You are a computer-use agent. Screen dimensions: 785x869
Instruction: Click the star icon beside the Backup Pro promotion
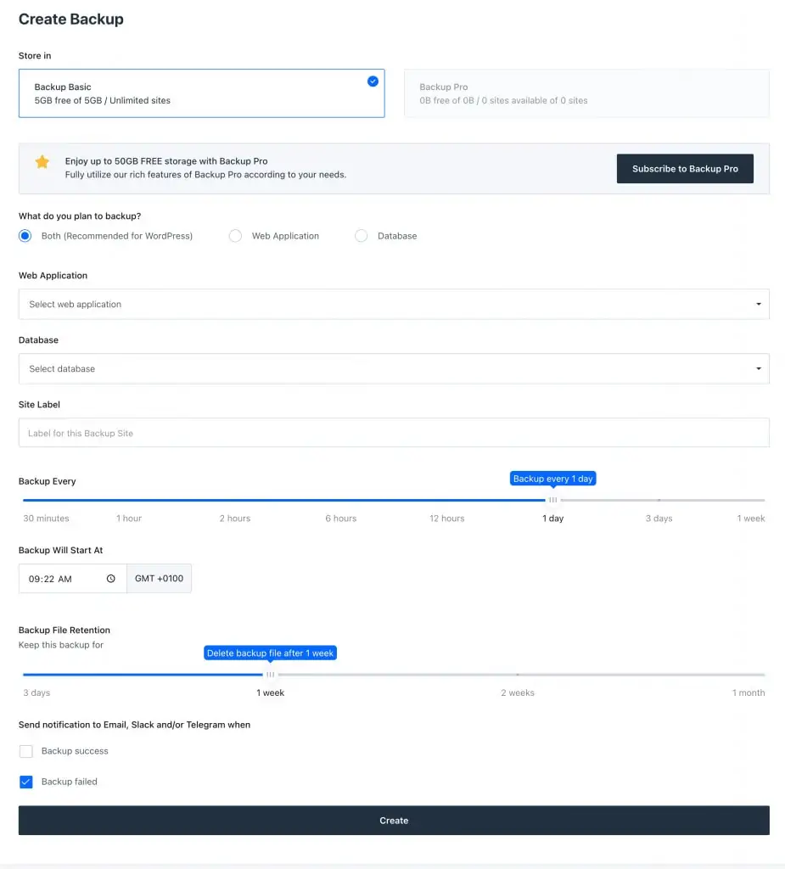[42, 162]
